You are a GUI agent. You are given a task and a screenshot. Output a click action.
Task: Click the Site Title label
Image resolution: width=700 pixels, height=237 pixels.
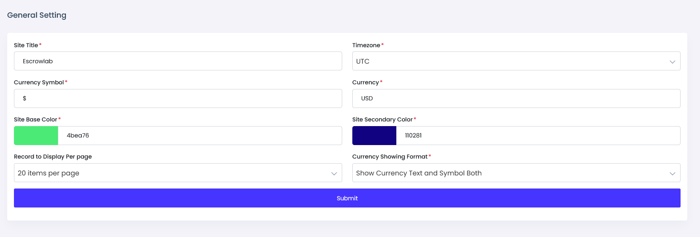pos(26,45)
